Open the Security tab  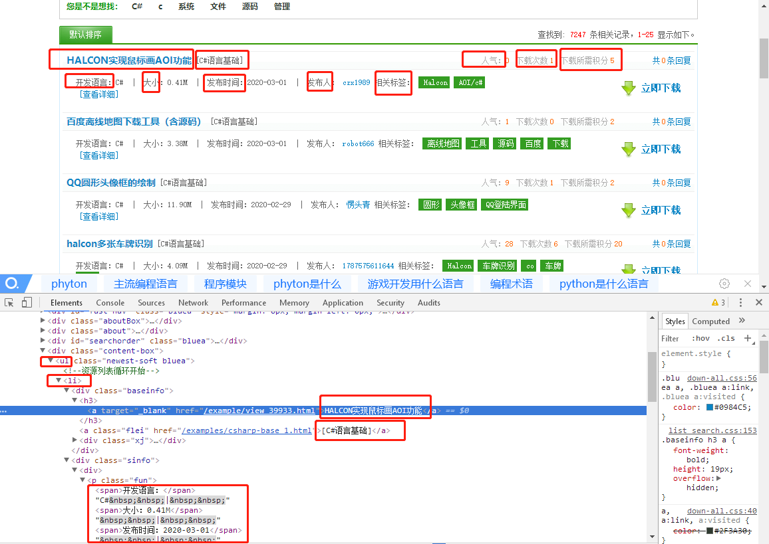(x=390, y=303)
